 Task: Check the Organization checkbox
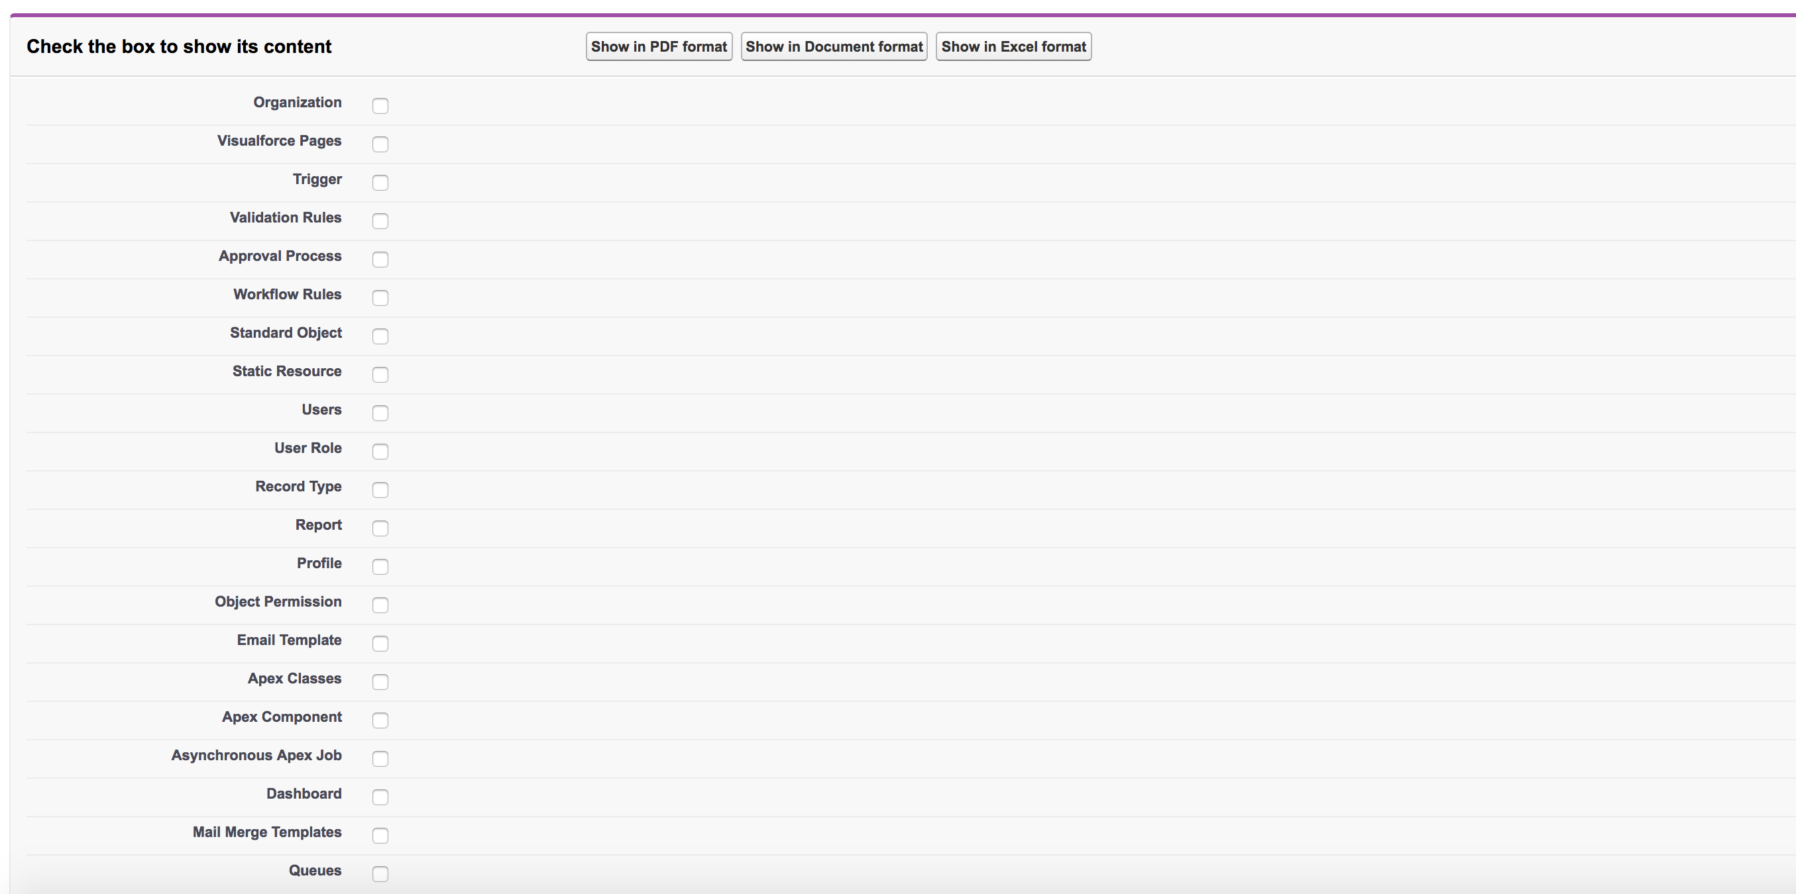380,106
